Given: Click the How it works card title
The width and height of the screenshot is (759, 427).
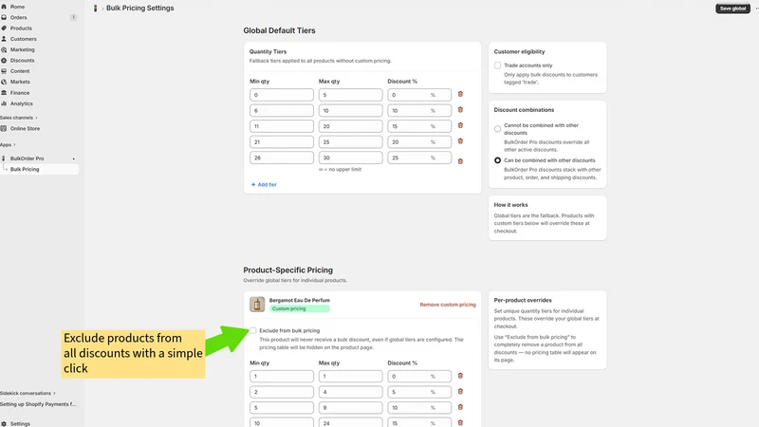Looking at the screenshot, I should click(510, 205).
